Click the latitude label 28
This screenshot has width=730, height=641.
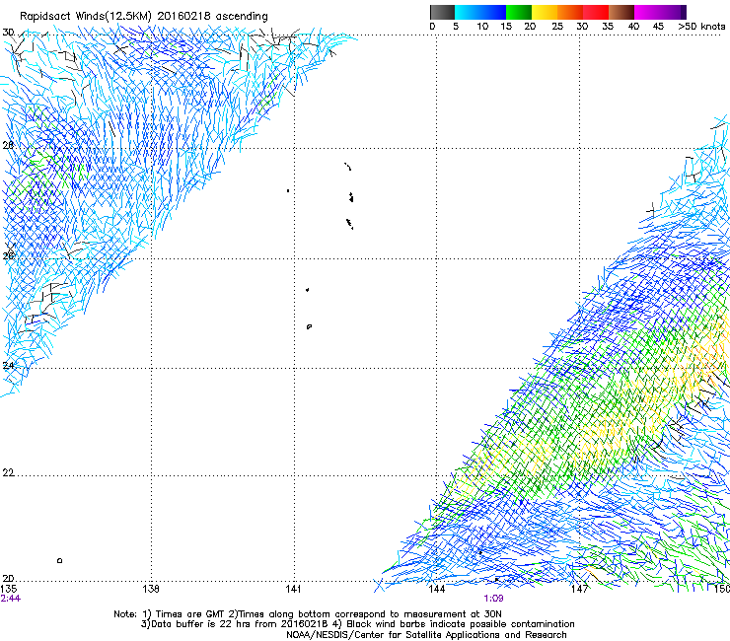[x=8, y=145]
